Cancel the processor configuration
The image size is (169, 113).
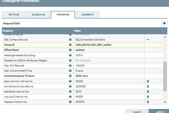pyautogui.click(x=137, y=111)
